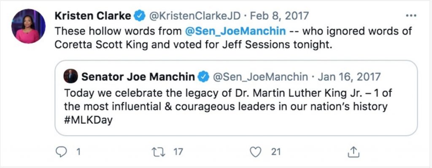This screenshot has width=432, height=168.
Task: Click the reply speech bubble icon
Action: (60, 152)
